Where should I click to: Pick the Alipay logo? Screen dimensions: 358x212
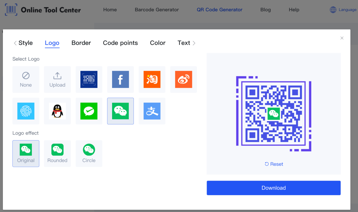152,111
